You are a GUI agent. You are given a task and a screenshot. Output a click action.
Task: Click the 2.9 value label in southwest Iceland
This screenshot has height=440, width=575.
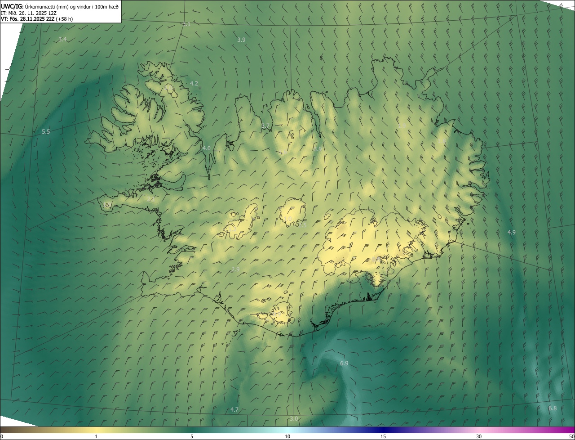click(x=235, y=269)
